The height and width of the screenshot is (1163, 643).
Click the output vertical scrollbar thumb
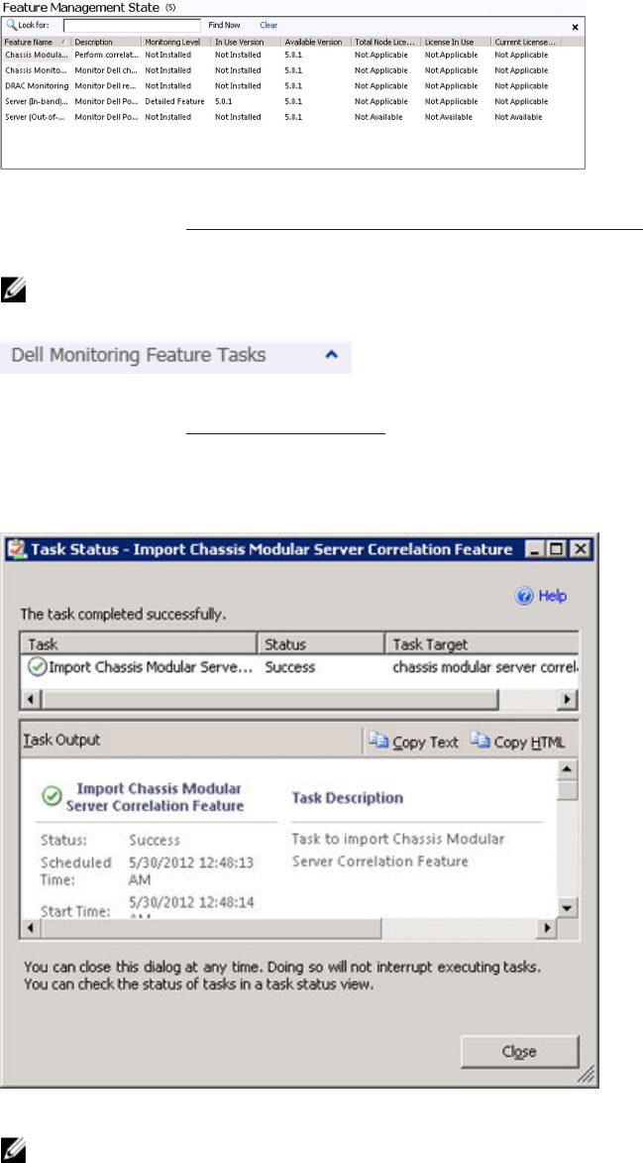tap(567, 790)
